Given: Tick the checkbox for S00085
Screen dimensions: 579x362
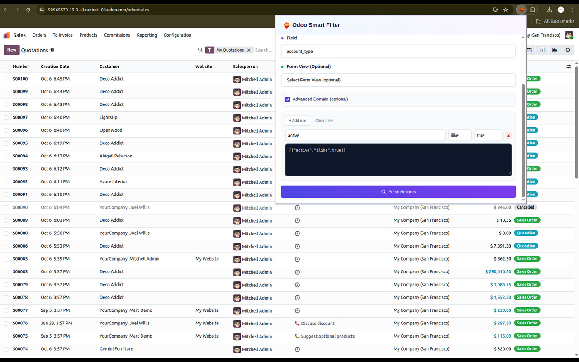Looking at the screenshot, I should (6, 259).
